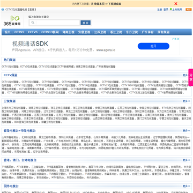Open CCTV11在线直播 in the CCTV频道 list
The width and height of the screenshot is (193, 193).
24,85
